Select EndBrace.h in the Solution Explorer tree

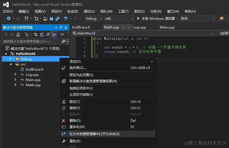click(35, 69)
